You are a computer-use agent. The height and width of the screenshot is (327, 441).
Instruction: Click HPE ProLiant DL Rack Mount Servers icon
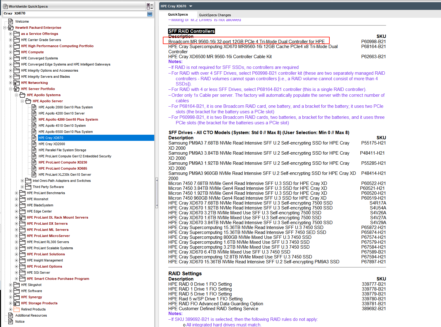pos(22,217)
